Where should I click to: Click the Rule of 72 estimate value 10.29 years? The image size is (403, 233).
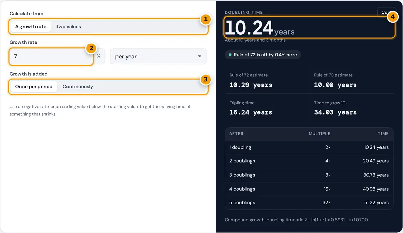click(251, 85)
